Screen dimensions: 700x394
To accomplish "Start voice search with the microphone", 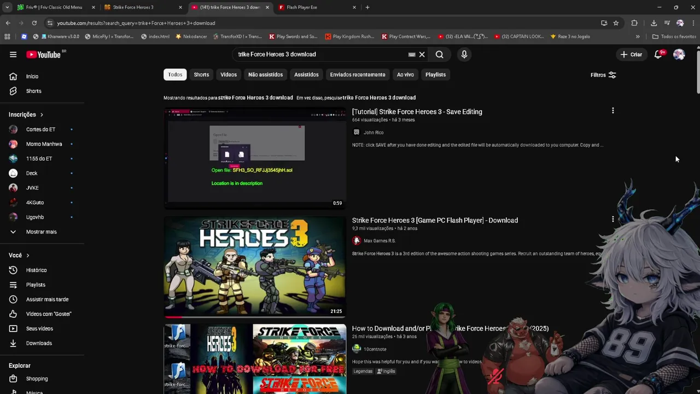I will pyautogui.click(x=464, y=54).
